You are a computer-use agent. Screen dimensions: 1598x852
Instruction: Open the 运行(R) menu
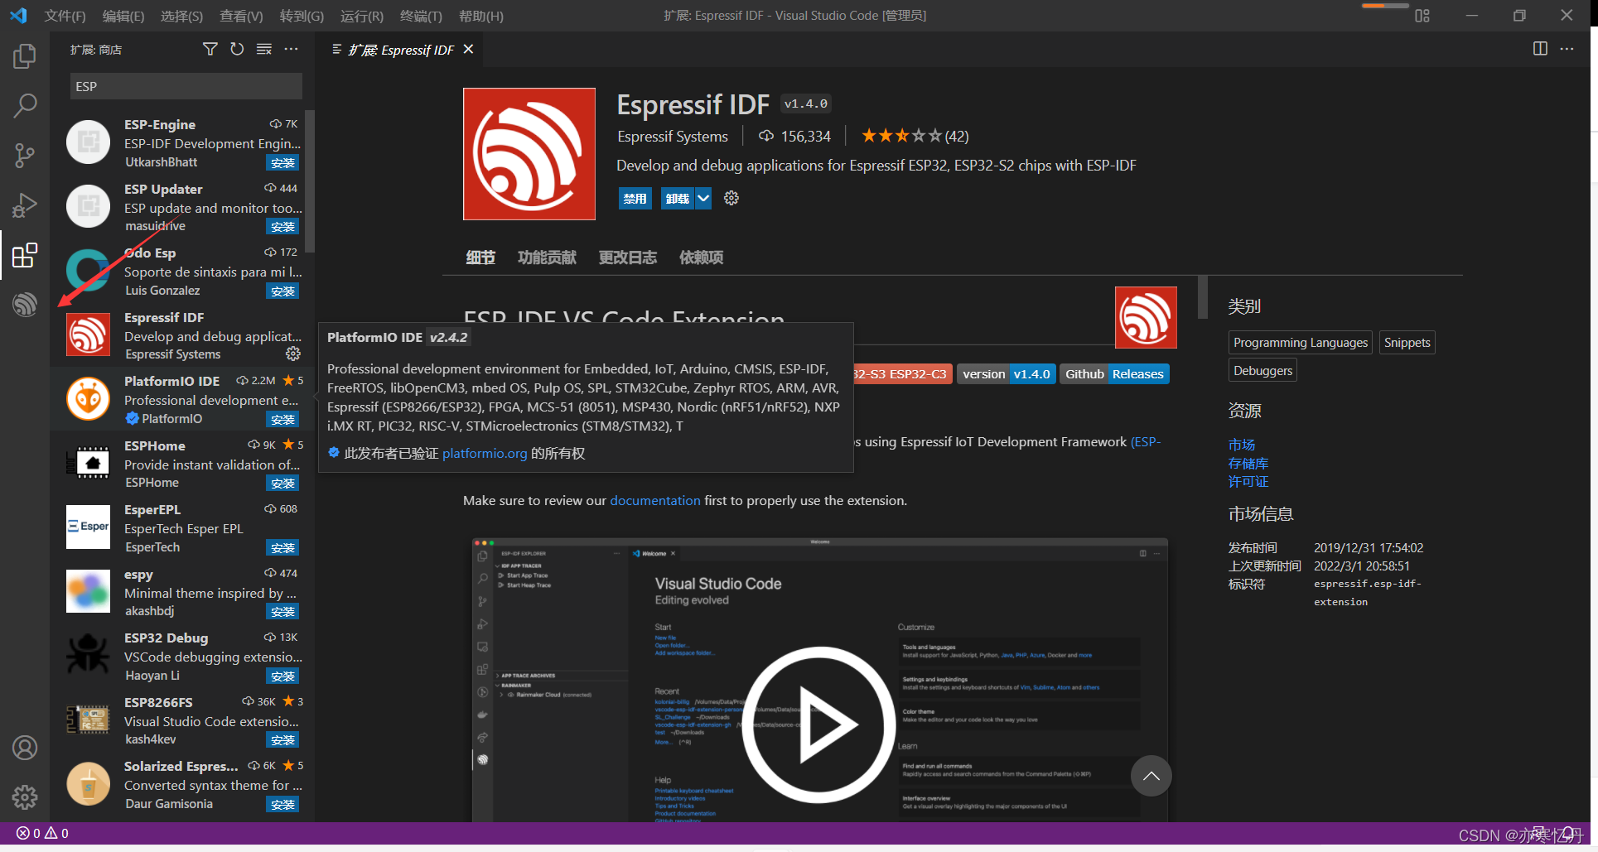tap(362, 16)
